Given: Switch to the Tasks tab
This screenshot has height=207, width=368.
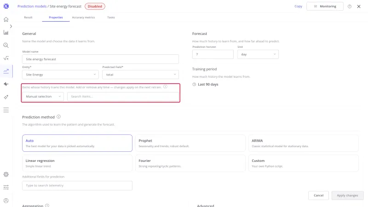Looking at the screenshot, I should coord(111,17).
